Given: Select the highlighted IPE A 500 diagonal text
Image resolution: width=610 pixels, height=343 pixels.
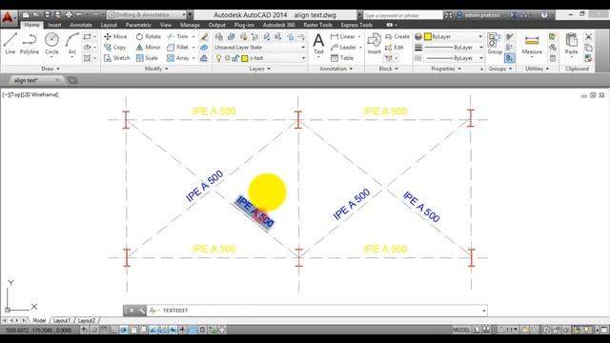Looking at the screenshot, I should point(254,212).
